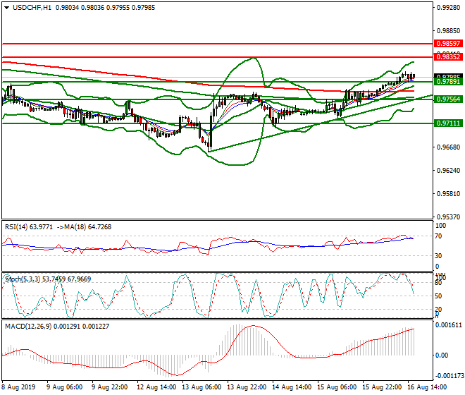Click the 9 Aug 06:00 time axis label
This screenshot has height=395, width=465.
65,387
